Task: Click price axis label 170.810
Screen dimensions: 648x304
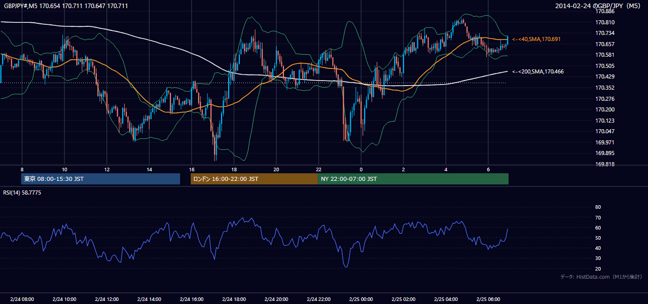Action: (x=605, y=22)
